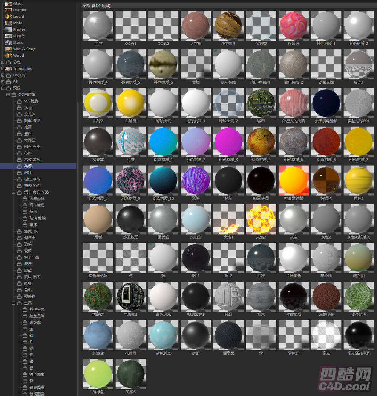The image size is (377, 396).
Task: Collapse the 预设 presets tree node
Action: pyautogui.click(x=3, y=88)
